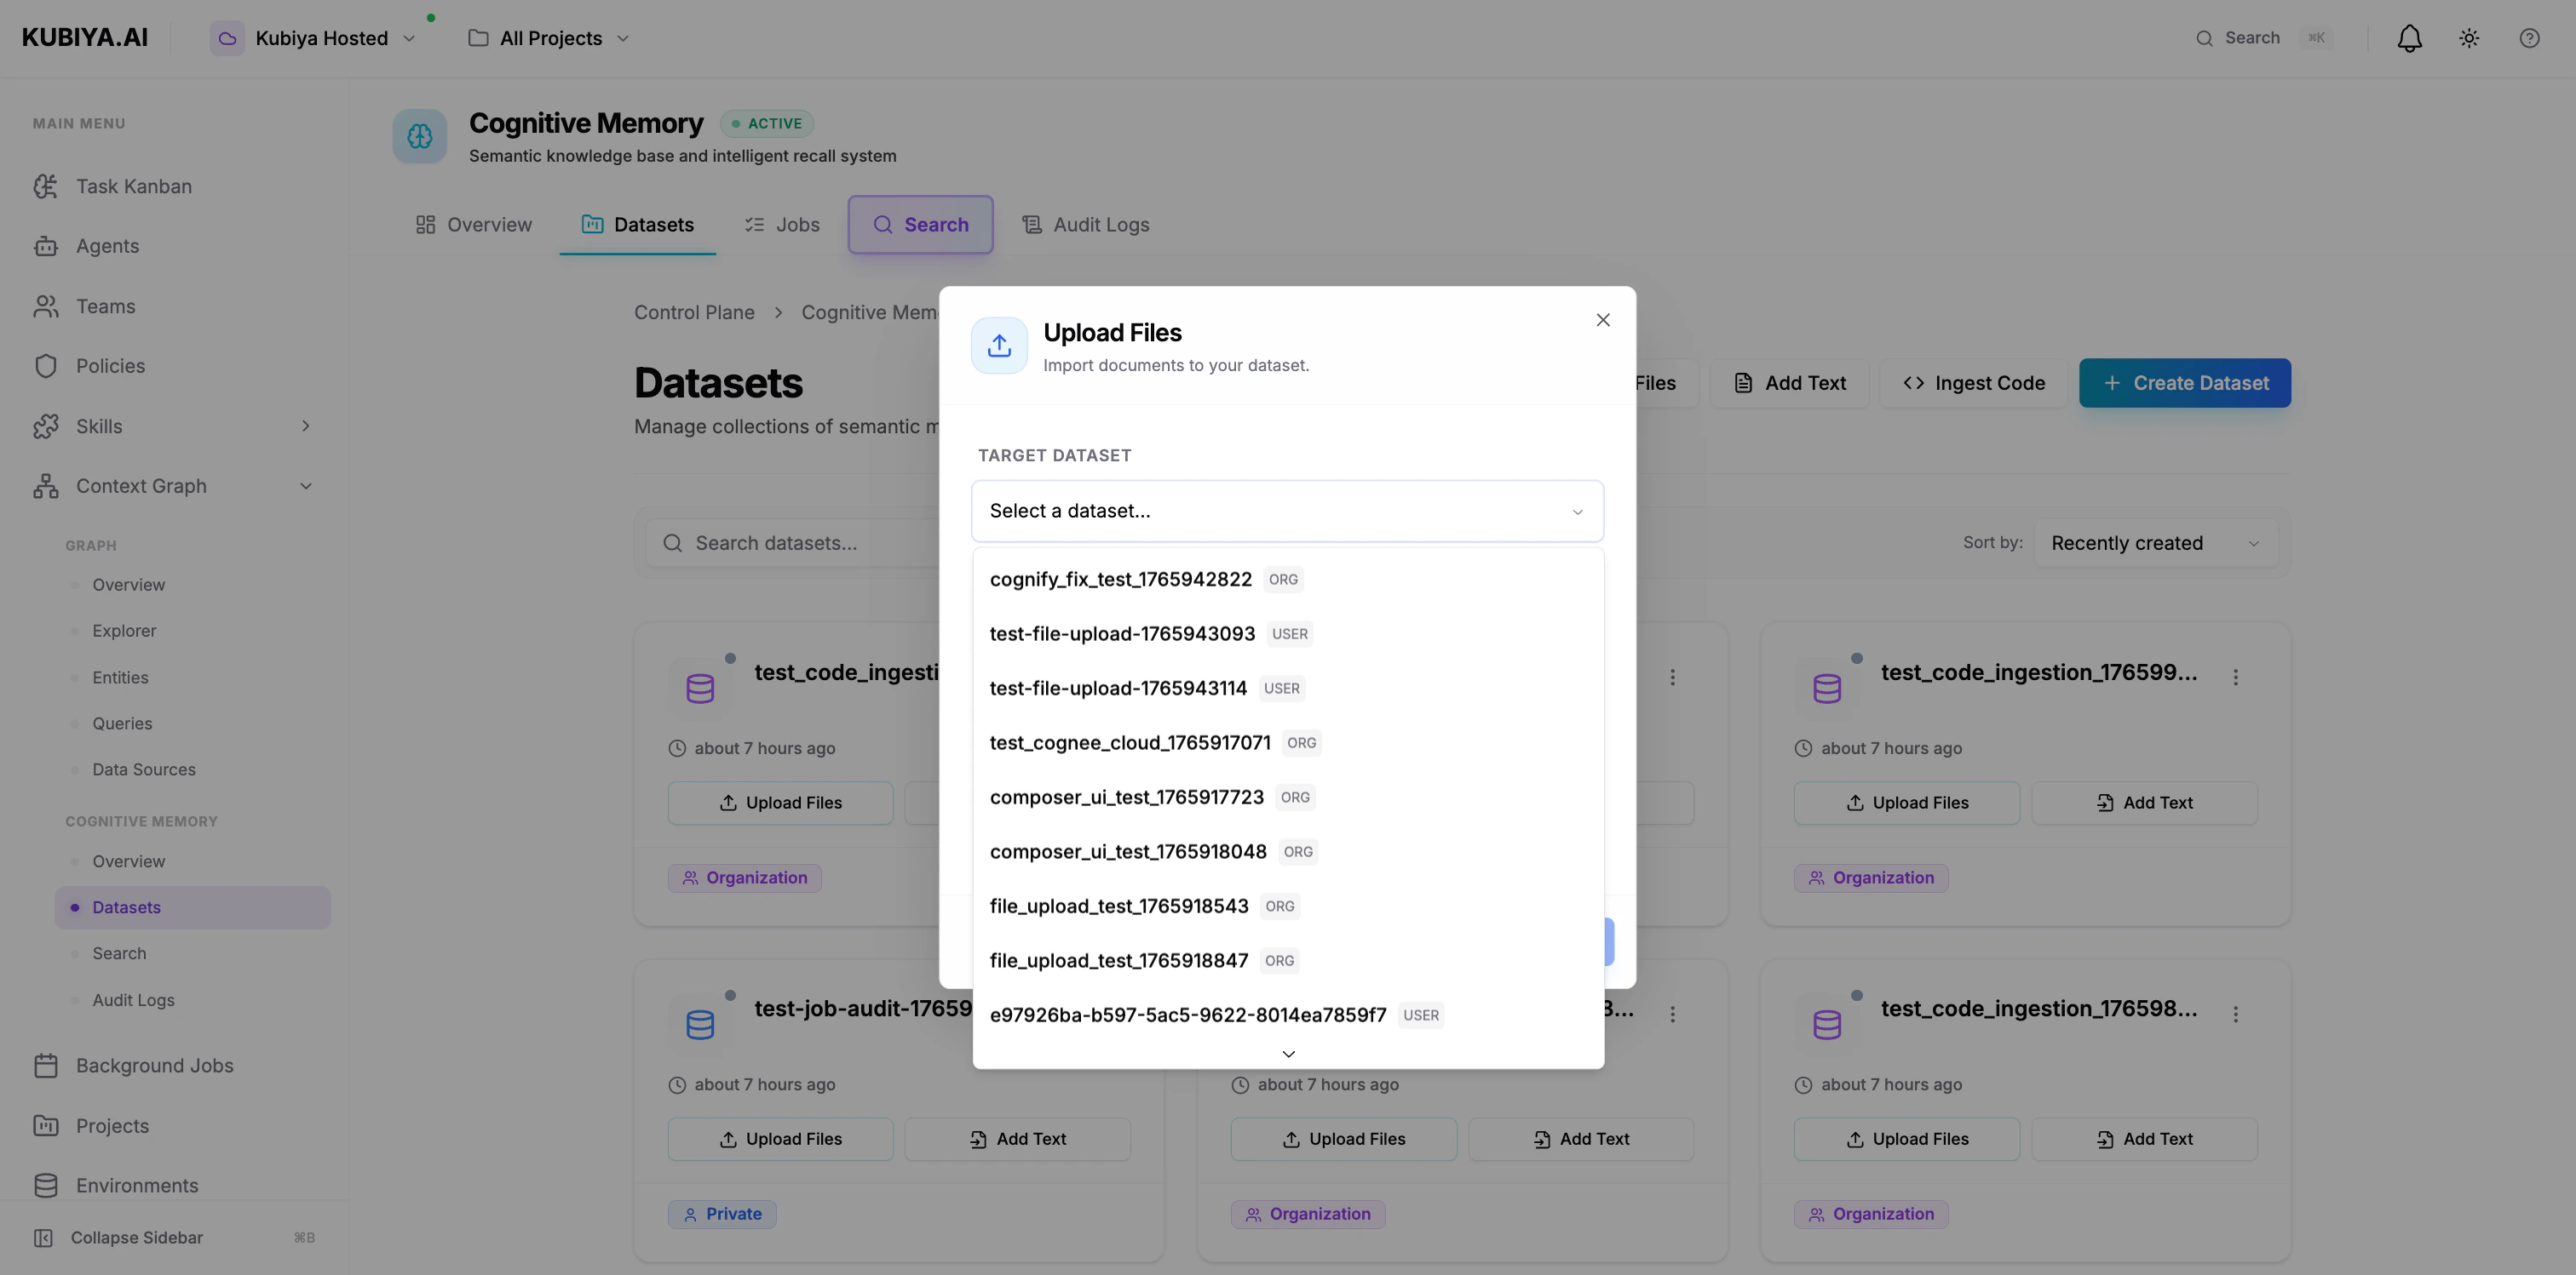Click the Control Plane breadcrumb link
The height and width of the screenshot is (1275, 2576).
tap(695, 312)
